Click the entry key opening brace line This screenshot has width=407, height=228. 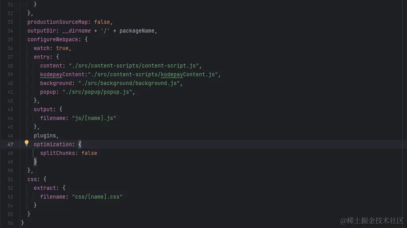(x=41, y=57)
